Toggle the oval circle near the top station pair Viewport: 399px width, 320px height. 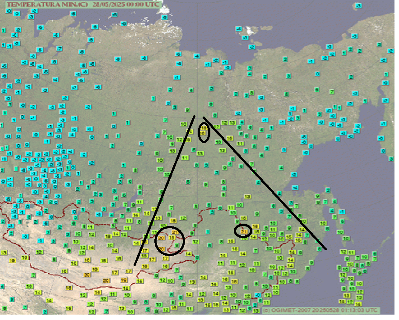(x=204, y=132)
